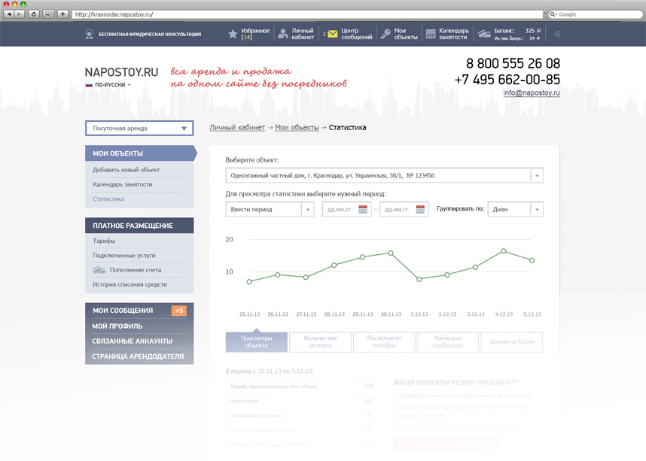
Task: Click the occupancy calendar icon in the header
Action: coord(431,34)
